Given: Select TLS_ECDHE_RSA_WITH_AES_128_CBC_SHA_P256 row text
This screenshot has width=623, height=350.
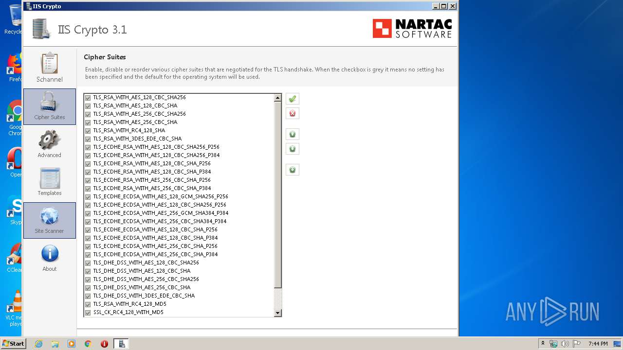Looking at the screenshot, I should coord(152,163).
